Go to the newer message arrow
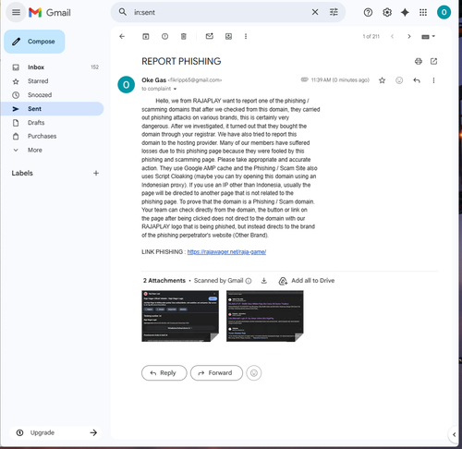 pyautogui.click(x=392, y=36)
